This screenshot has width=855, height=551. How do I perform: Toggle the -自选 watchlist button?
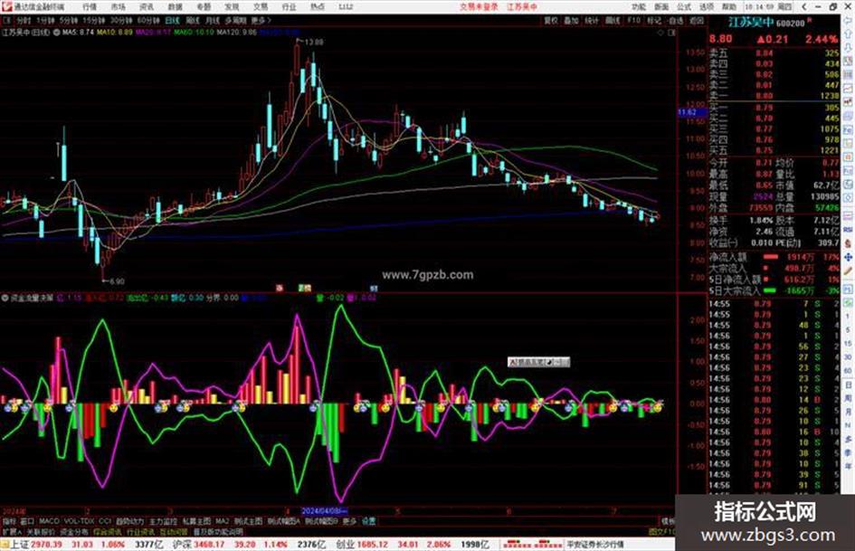tap(675, 21)
